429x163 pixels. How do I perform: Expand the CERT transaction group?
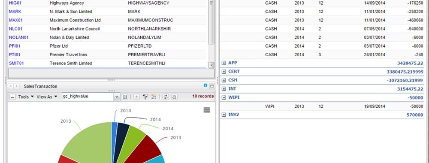click(224, 72)
